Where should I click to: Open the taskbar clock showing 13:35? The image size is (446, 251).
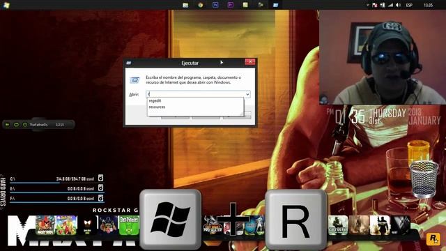pyautogui.click(x=428, y=5)
